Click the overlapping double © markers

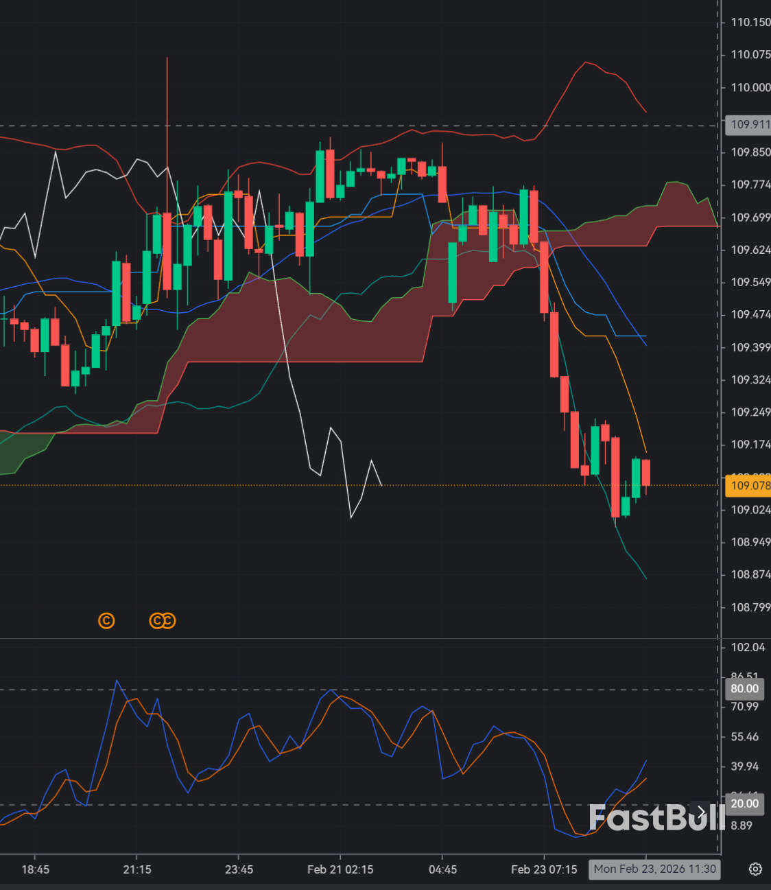click(162, 620)
